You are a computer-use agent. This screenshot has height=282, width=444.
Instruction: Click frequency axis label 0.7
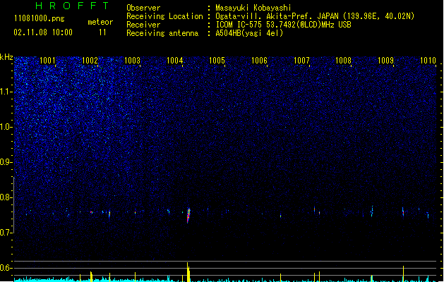click(6, 233)
